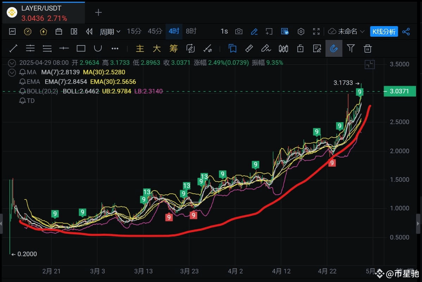The width and height of the screenshot is (422, 282).
Task: Open the K线分析 button
Action: 384,31
